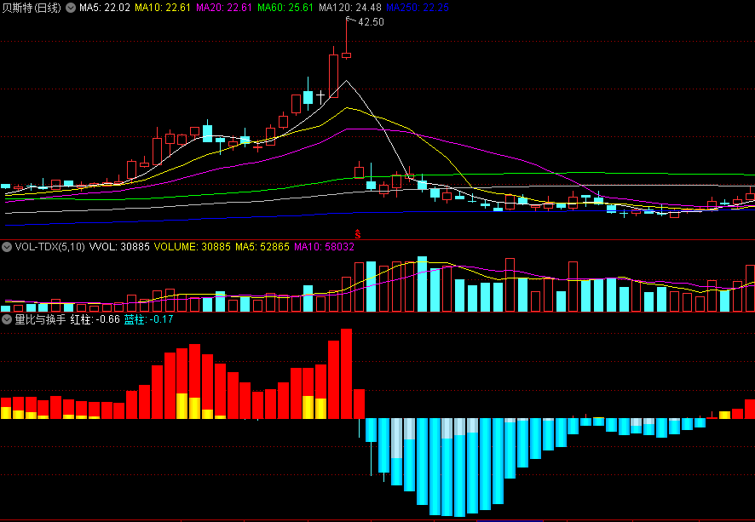Select the MA5: 22.02 price average label
755x522 pixels.
pos(105,8)
